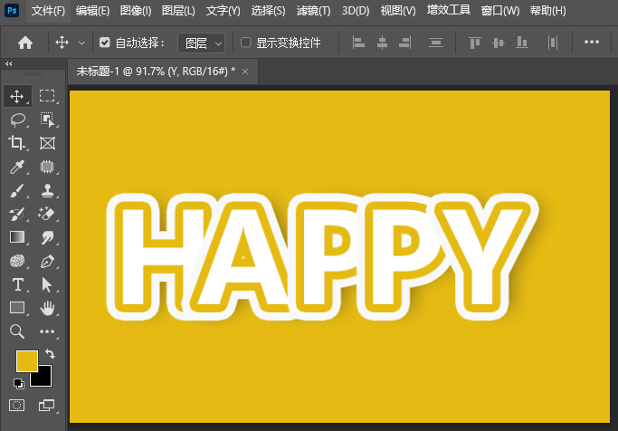The image size is (618, 431).
Task: Toggle Quick Mask mode
Action: click(16, 406)
